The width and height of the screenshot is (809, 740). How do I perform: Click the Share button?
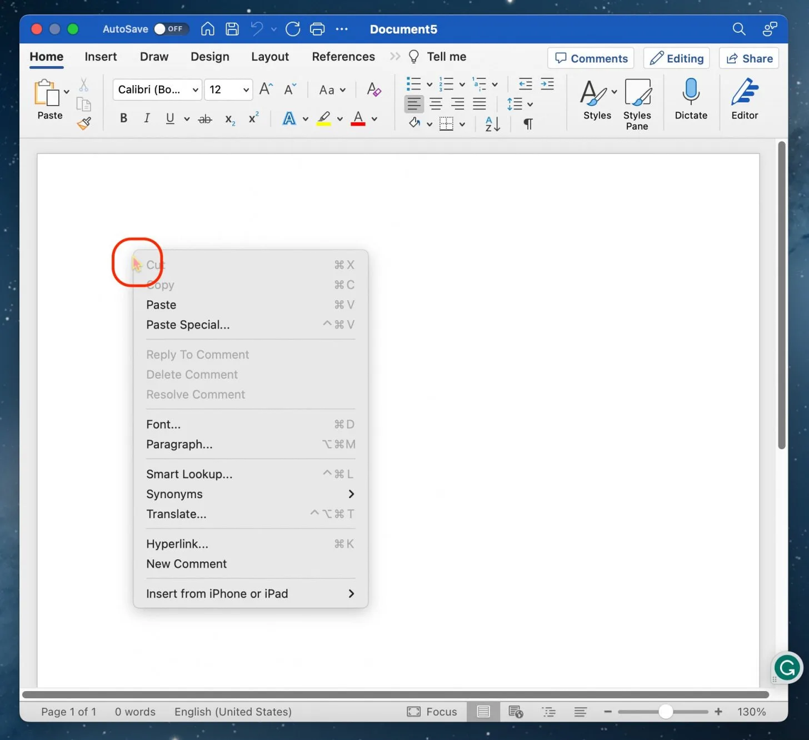748,58
